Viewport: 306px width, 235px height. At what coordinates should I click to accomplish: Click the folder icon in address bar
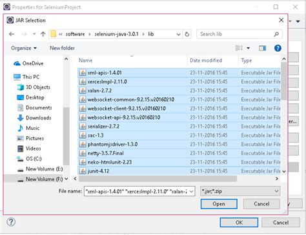[x=53, y=34]
